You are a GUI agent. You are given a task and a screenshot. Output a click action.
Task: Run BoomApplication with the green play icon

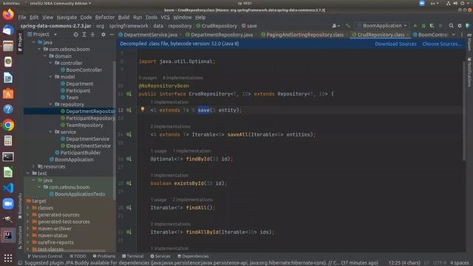click(415, 26)
